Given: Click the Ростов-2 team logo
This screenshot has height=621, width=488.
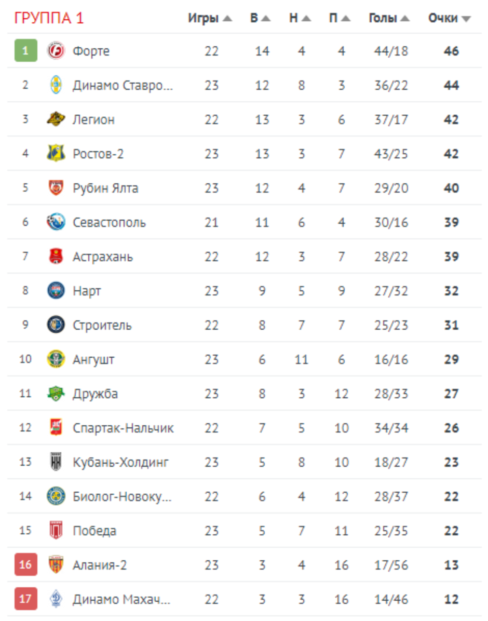Looking at the screenshot, I should [56, 154].
